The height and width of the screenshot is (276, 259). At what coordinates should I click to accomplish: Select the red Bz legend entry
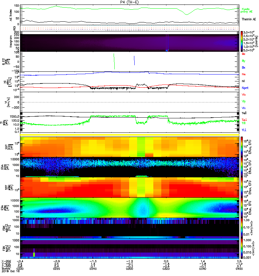click(243, 54)
